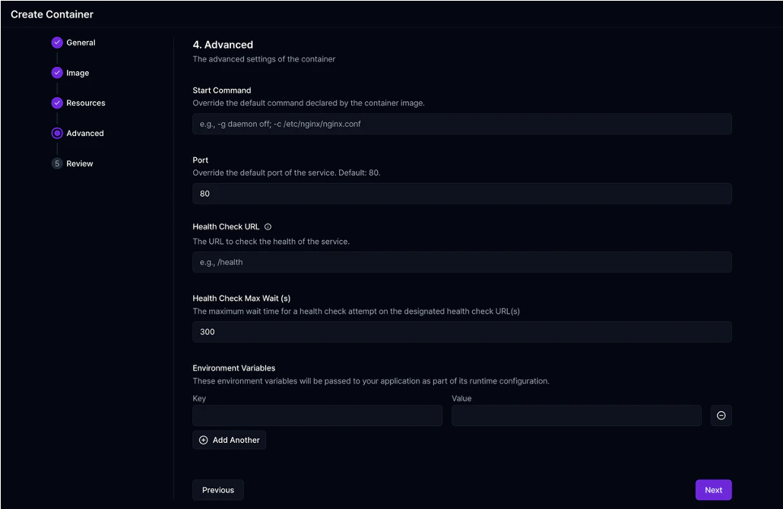The height and width of the screenshot is (509, 783).
Task: Click the info icon next to Health Check URL
Action: coord(266,226)
